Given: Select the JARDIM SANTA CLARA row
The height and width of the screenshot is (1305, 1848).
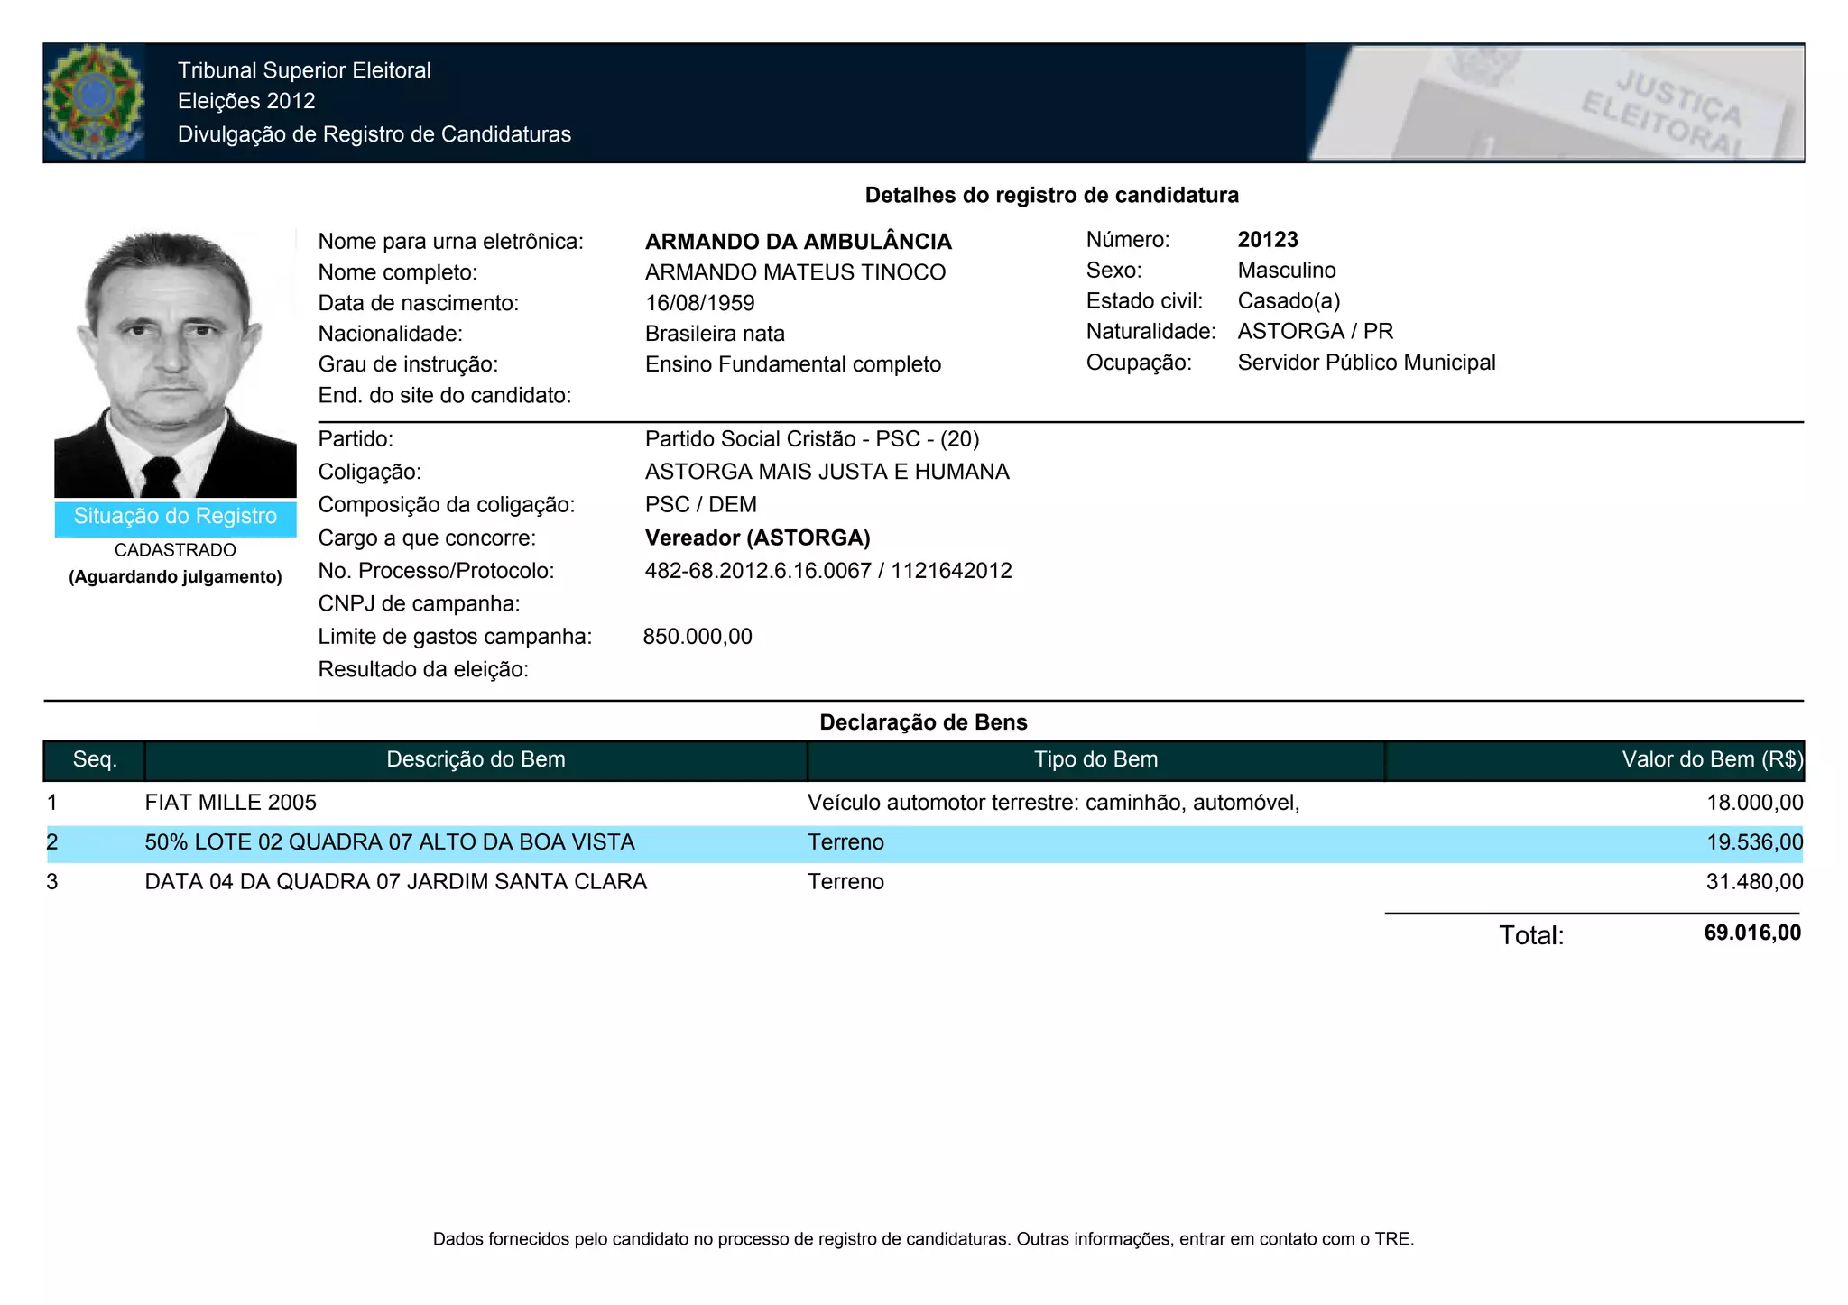Looking at the screenshot, I should click(x=395, y=882).
